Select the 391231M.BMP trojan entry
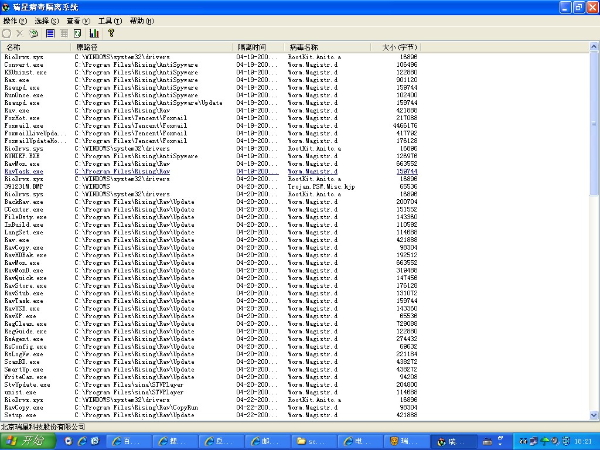The height and width of the screenshot is (450, 600). tap(23, 186)
